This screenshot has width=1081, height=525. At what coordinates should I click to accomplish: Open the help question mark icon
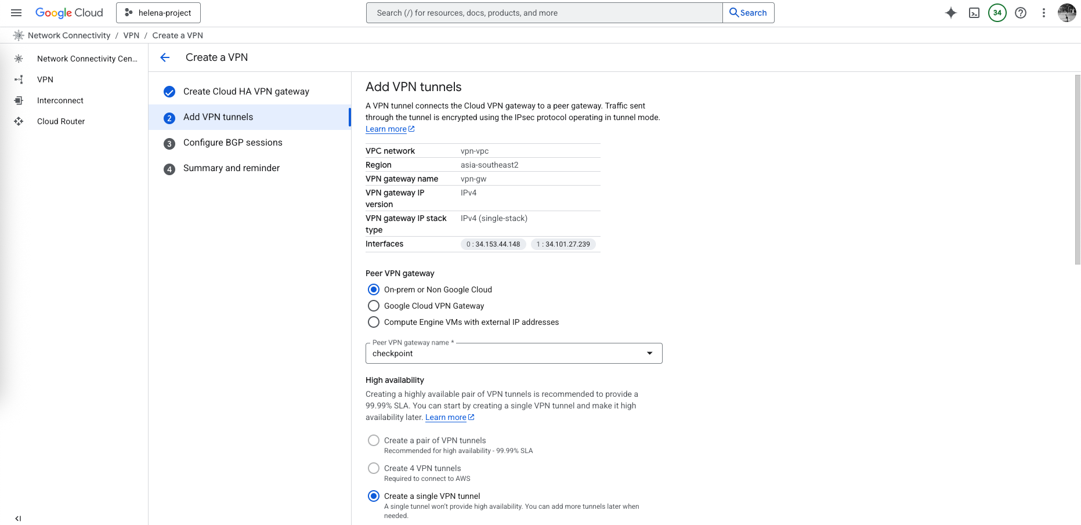[x=1020, y=13]
